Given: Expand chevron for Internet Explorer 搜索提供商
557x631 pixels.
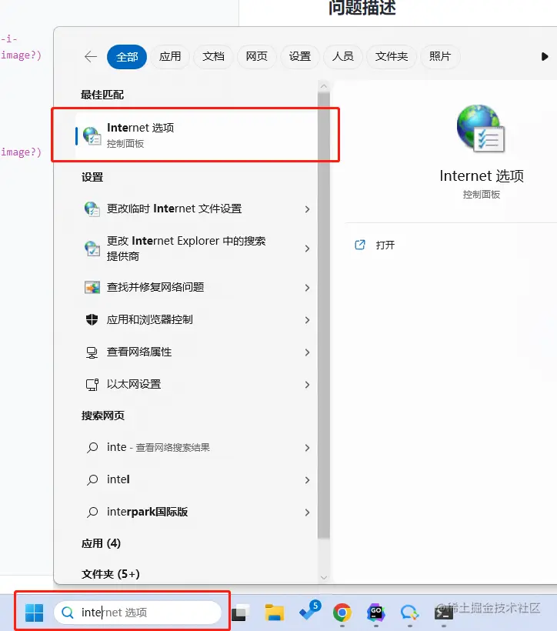Looking at the screenshot, I should [x=307, y=249].
